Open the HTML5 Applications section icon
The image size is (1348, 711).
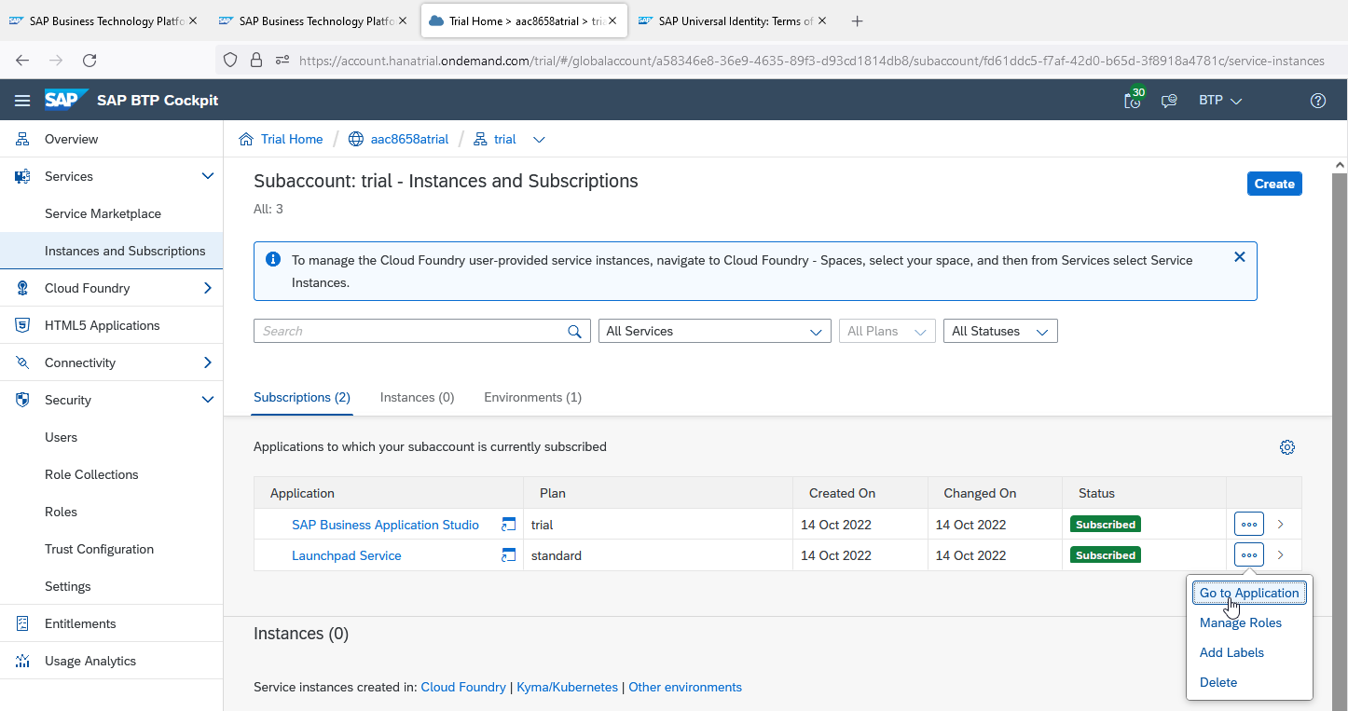(21, 324)
